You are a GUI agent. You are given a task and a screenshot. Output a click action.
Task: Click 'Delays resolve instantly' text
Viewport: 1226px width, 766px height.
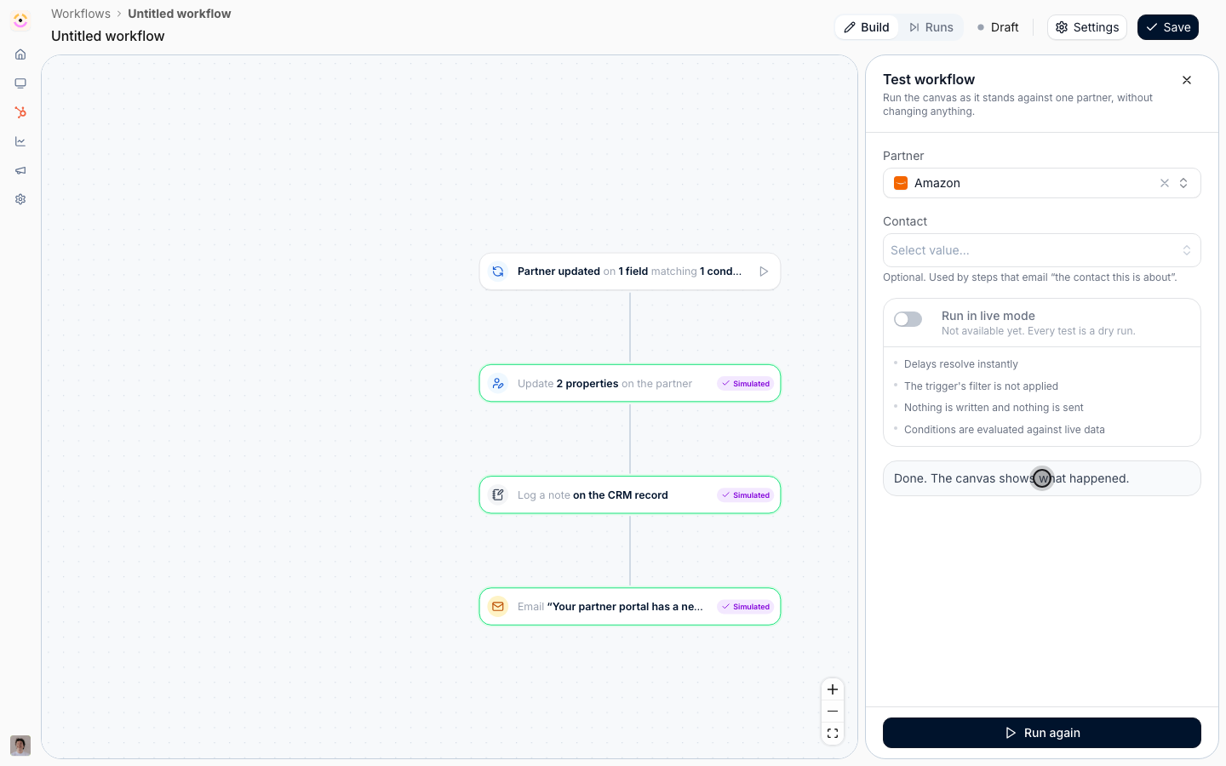(x=961, y=364)
